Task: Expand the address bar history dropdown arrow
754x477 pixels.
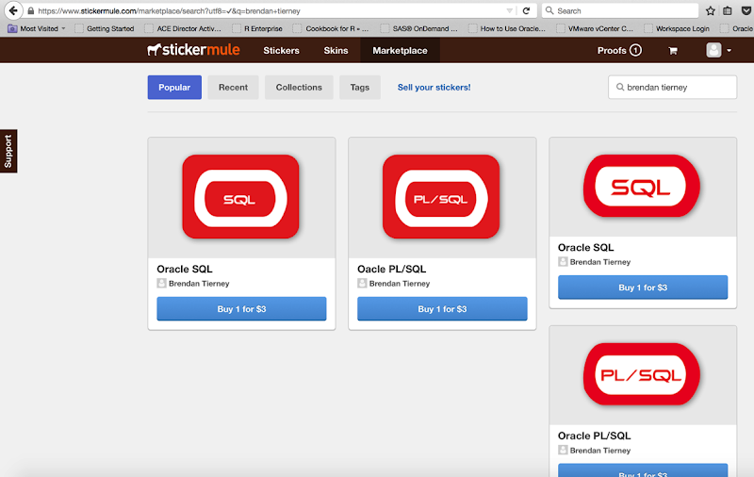Action: tap(509, 10)
